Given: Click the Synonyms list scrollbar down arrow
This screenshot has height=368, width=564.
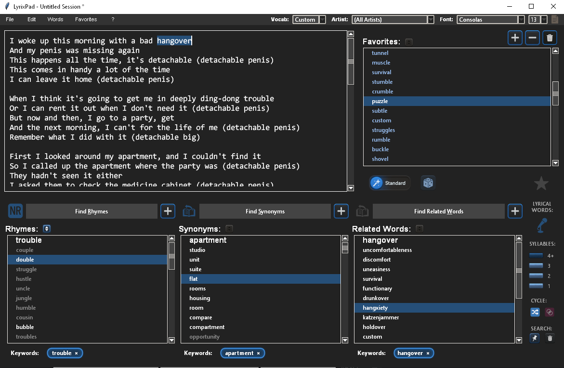Looking at the screenshot, I should [x=345, y=340].
